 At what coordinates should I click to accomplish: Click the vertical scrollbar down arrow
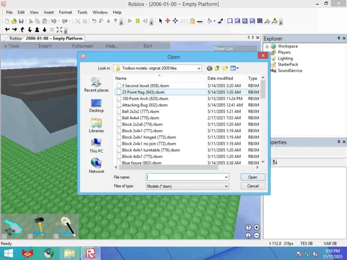pos(263,161)
